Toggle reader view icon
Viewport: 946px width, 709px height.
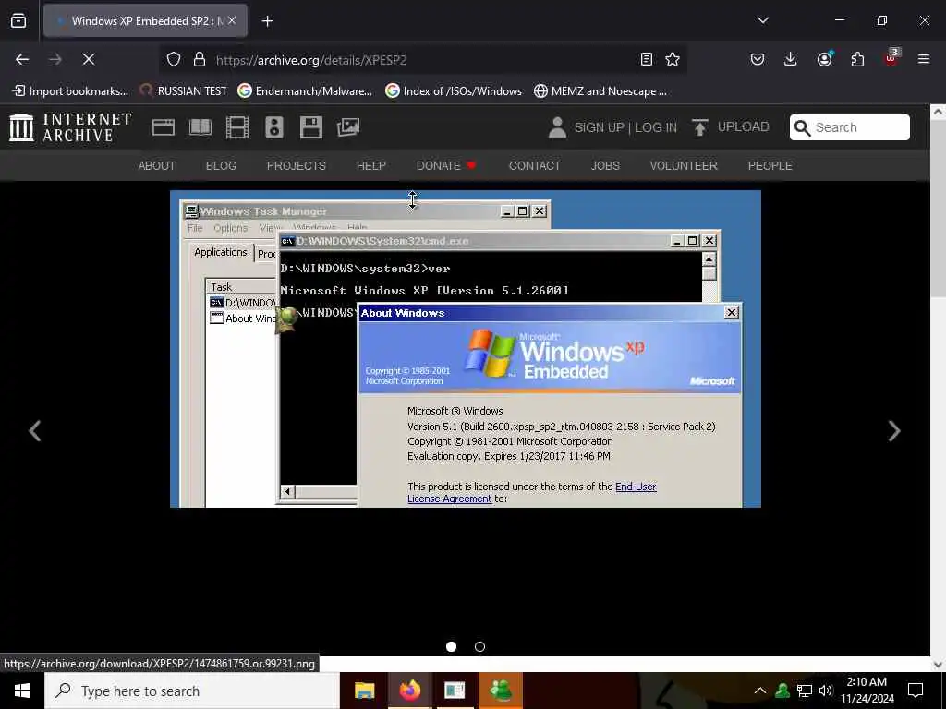point(646,59)
